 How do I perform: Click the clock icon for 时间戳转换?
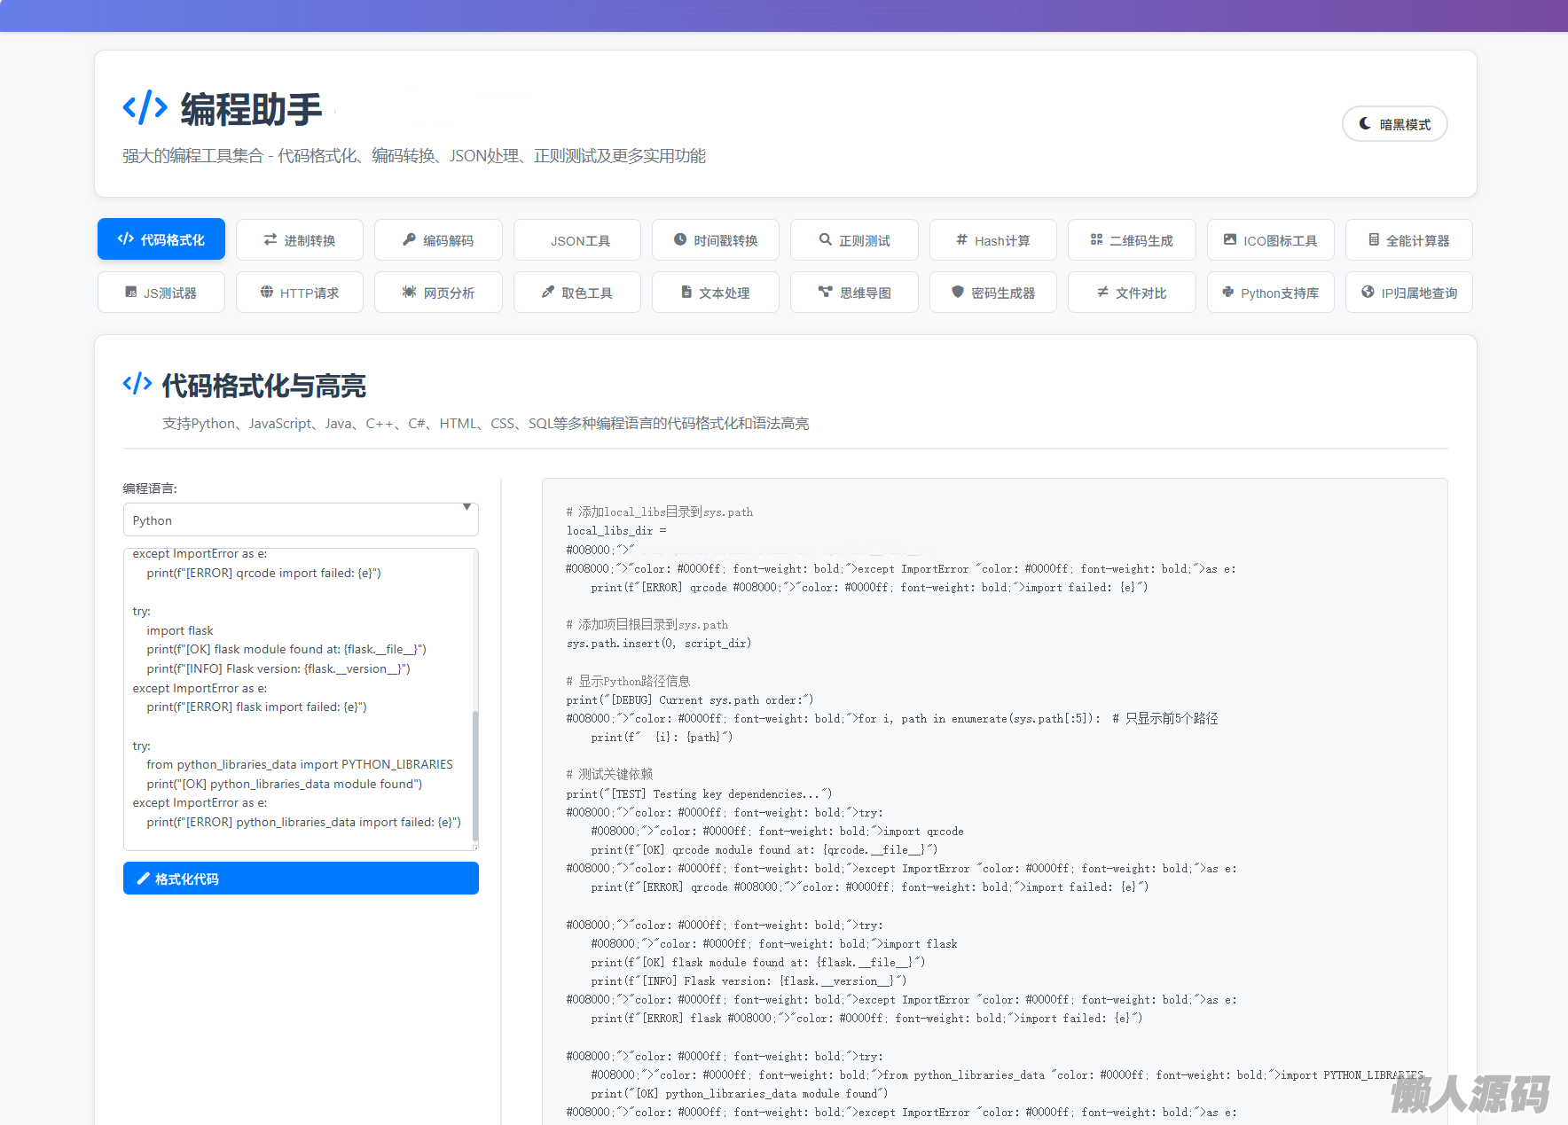click(680, 239)
